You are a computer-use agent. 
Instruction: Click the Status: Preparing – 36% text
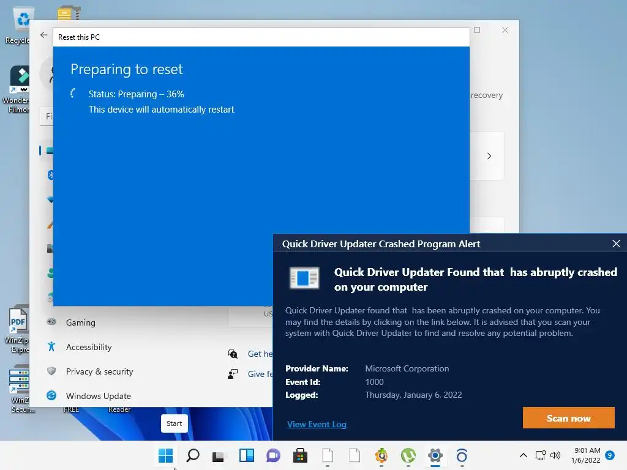[137, 94]
